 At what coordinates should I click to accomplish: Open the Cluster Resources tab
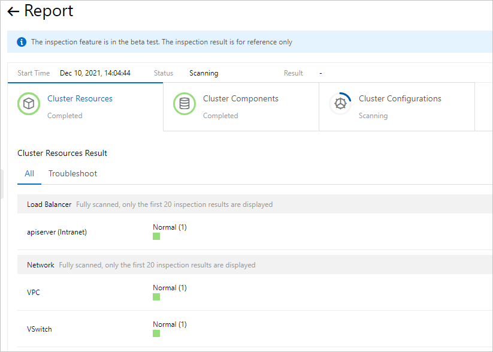(x=80, y=99)
